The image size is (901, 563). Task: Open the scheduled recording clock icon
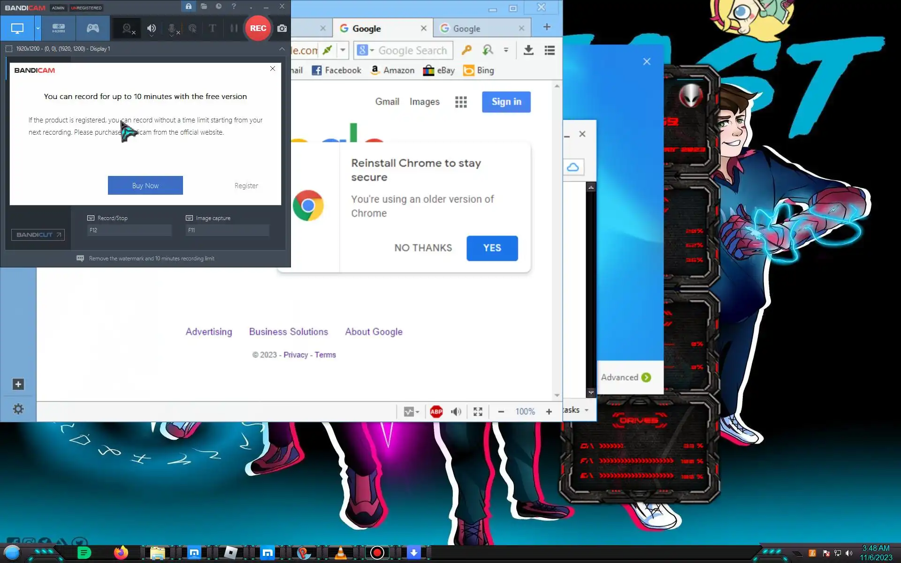219,7
